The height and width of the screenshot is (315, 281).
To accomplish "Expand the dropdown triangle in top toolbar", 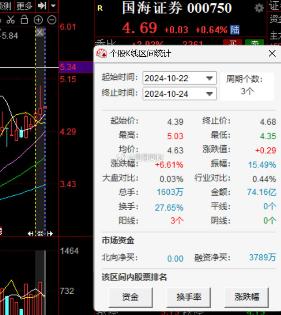I will [53, 5].
